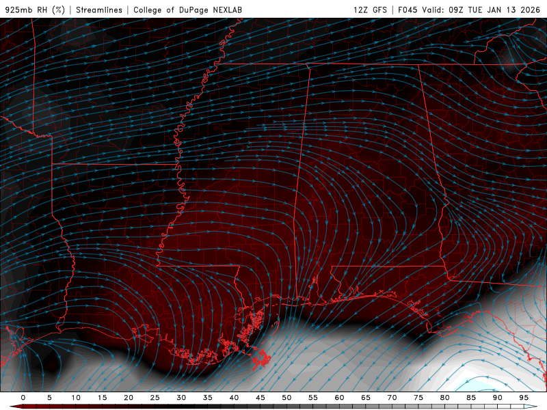Click the 50 value on the color scale

click(286, 398)
